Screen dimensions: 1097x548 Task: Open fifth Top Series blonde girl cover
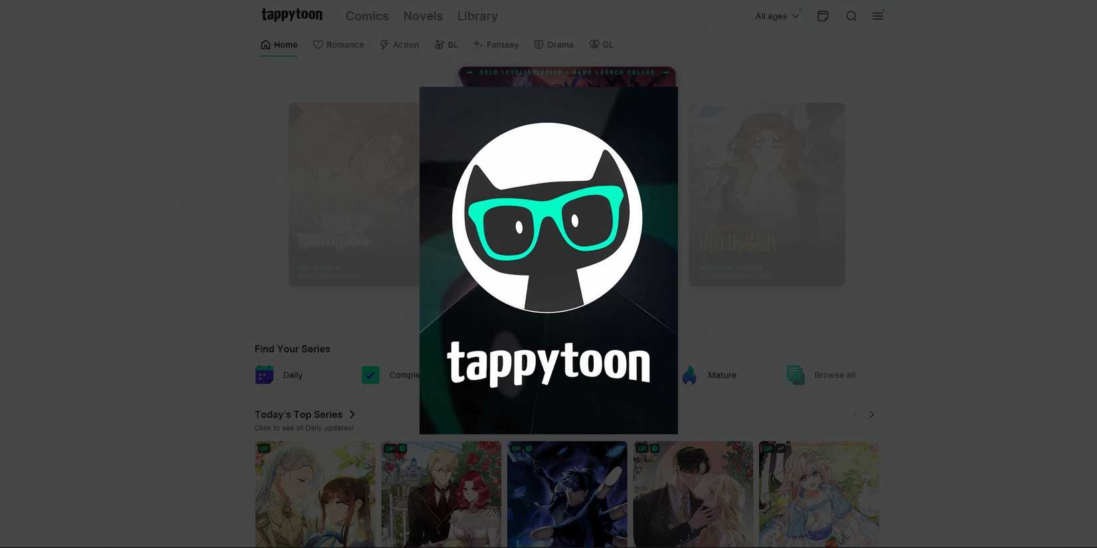819,495
